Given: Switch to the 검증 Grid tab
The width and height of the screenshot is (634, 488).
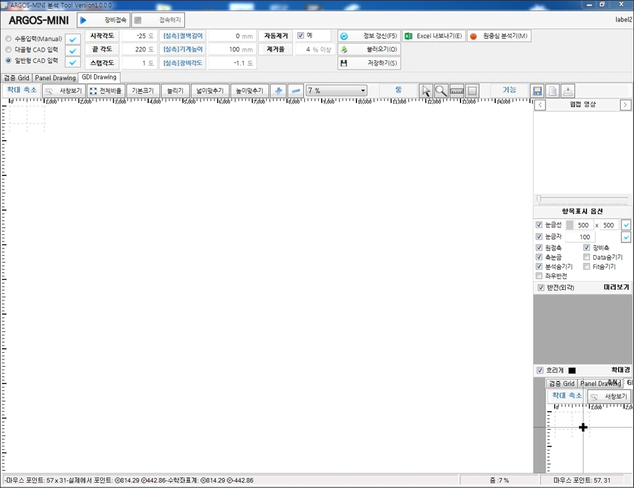Looking at the screenshot, I should point(17,78).
